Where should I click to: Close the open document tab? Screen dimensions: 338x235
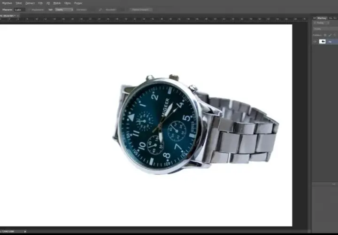coord(18,16)
